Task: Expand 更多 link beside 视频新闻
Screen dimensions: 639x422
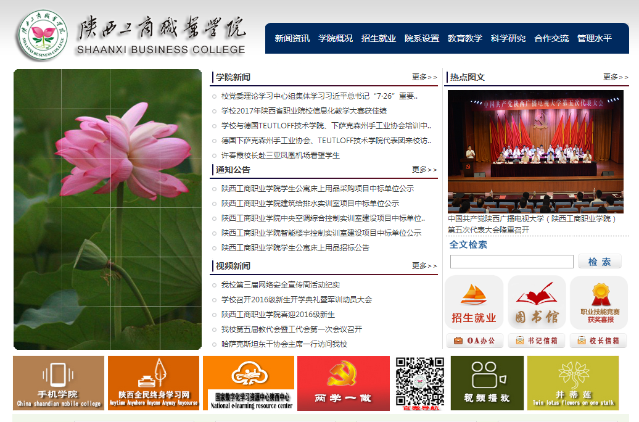Action: point(424,266)
